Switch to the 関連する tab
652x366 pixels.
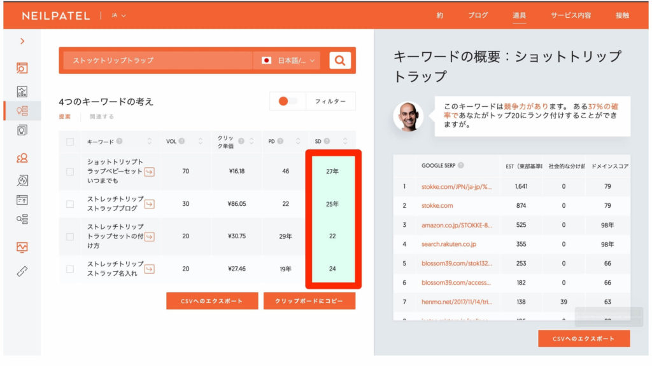[101, 117]
